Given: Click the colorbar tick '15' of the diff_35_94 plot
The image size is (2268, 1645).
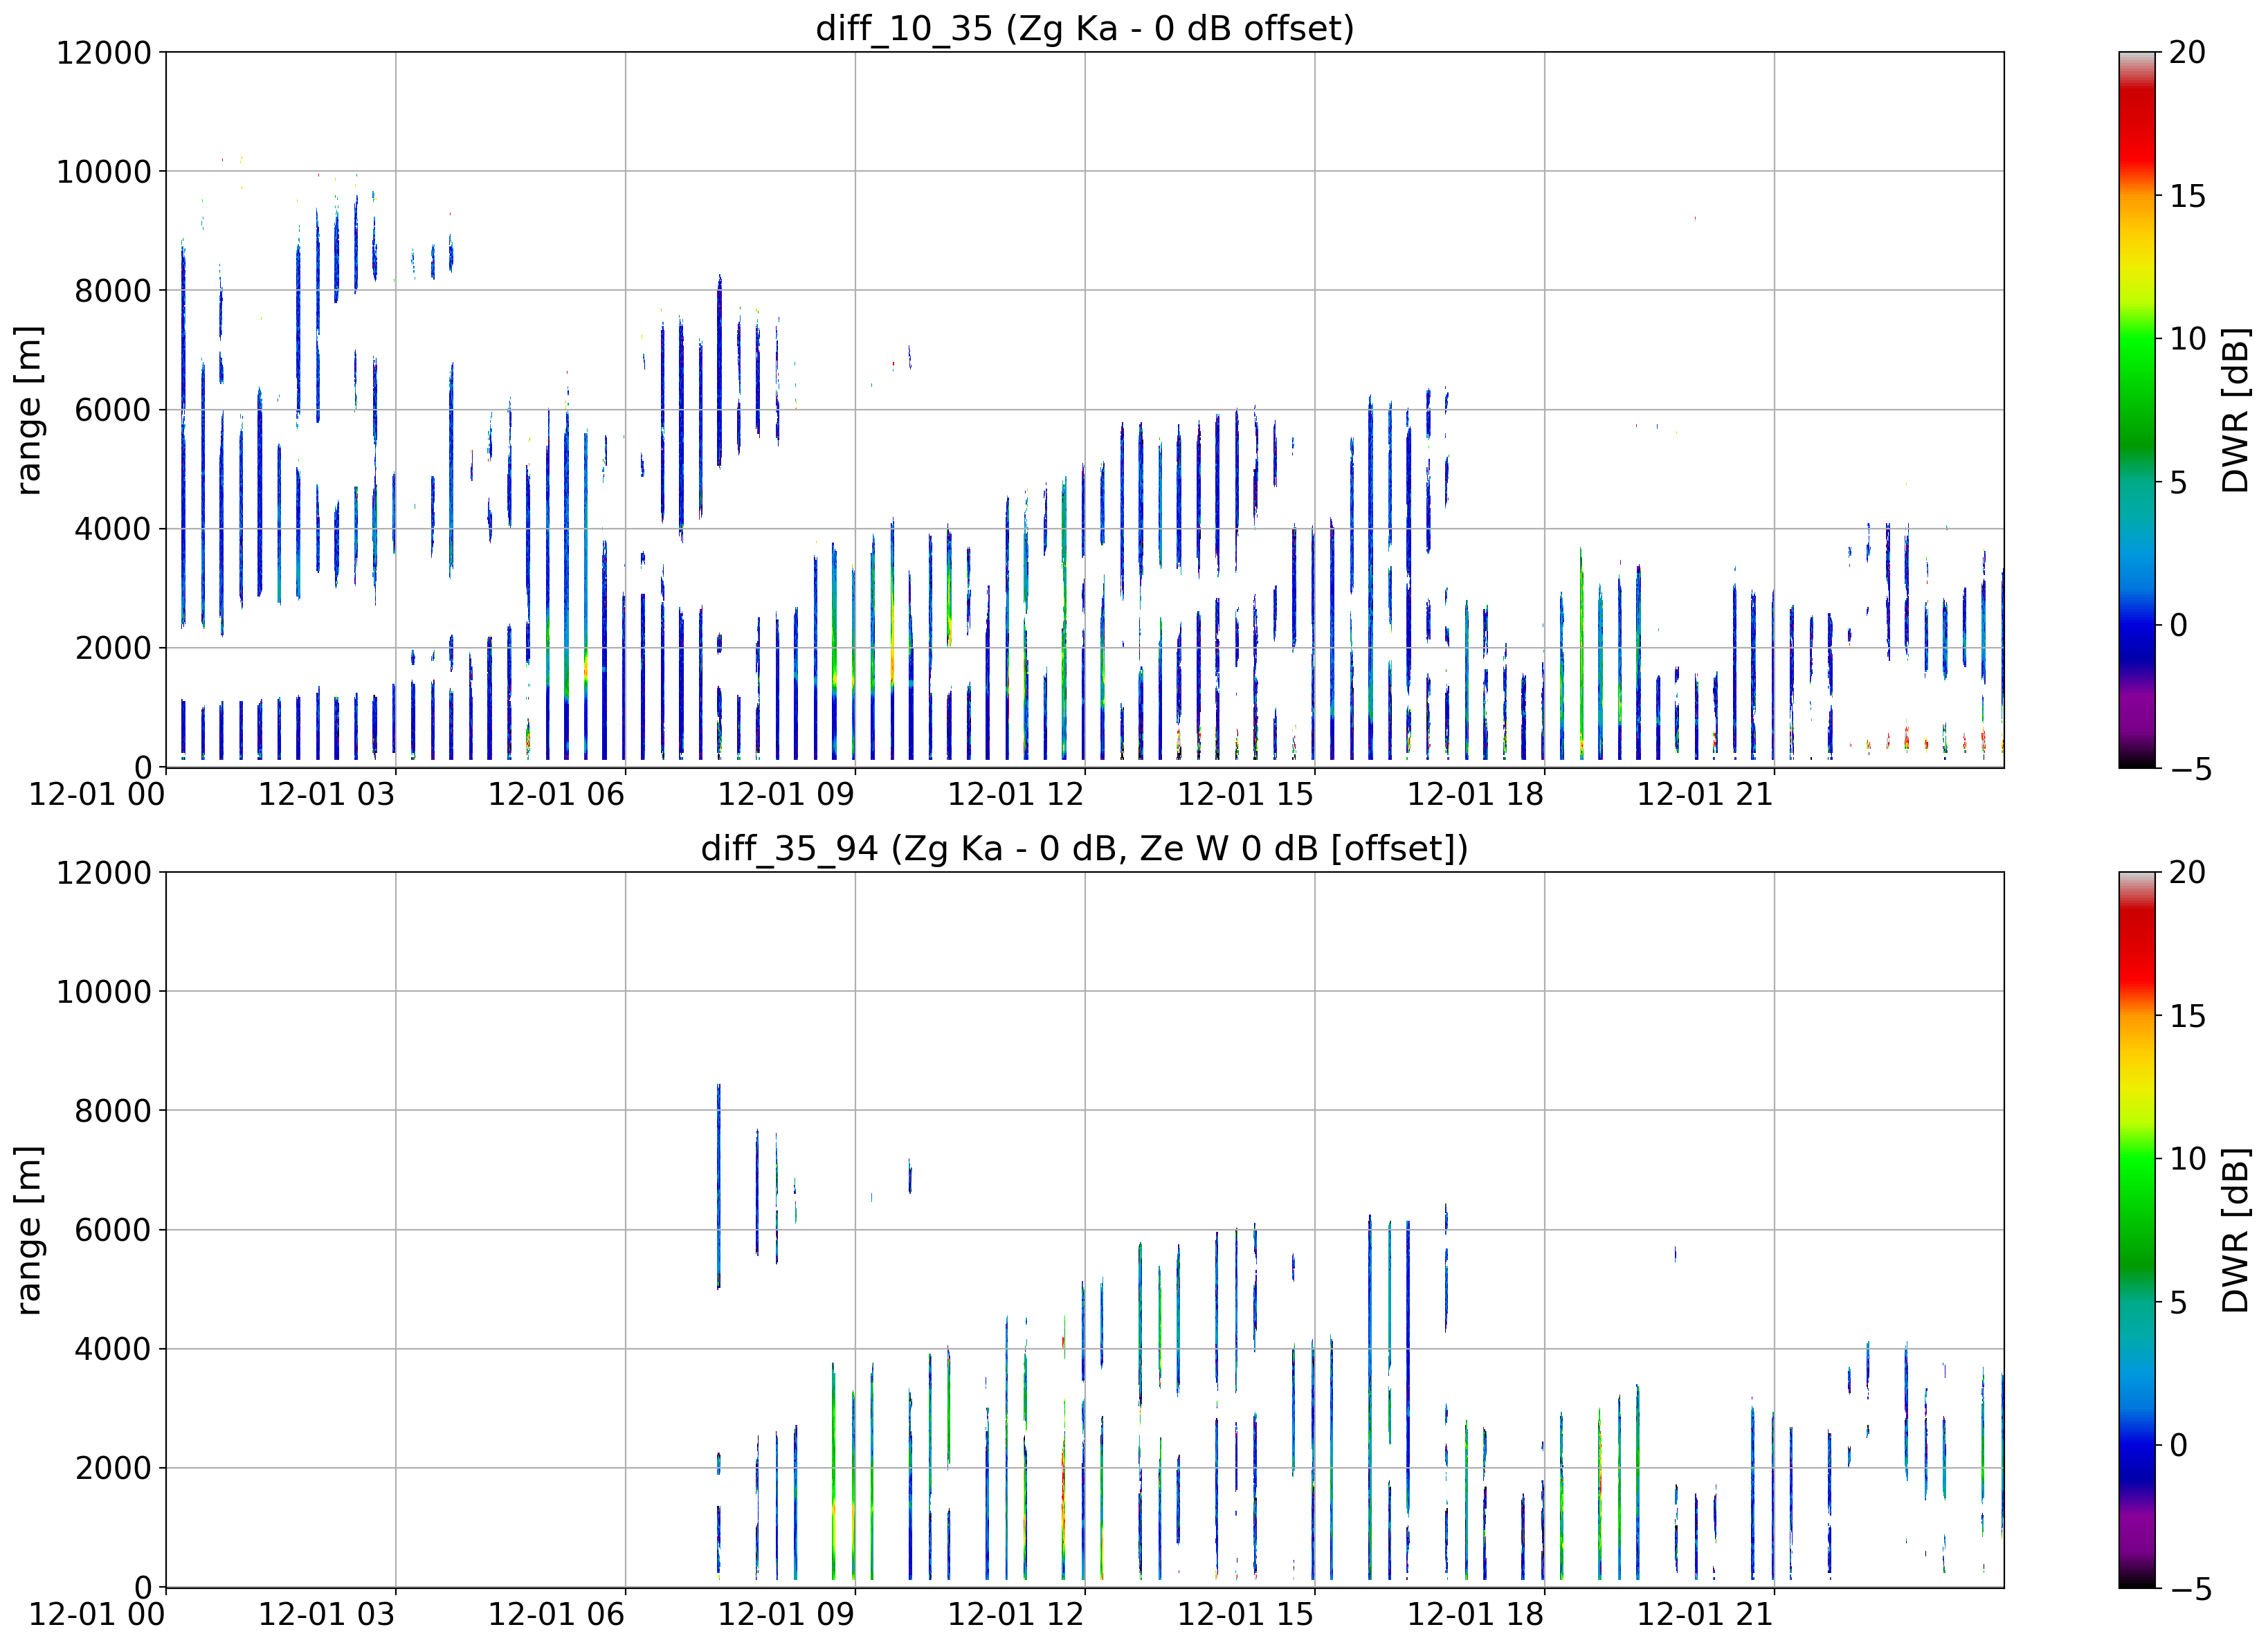Looking at the screenshot, I should tap(2187, 1016).
